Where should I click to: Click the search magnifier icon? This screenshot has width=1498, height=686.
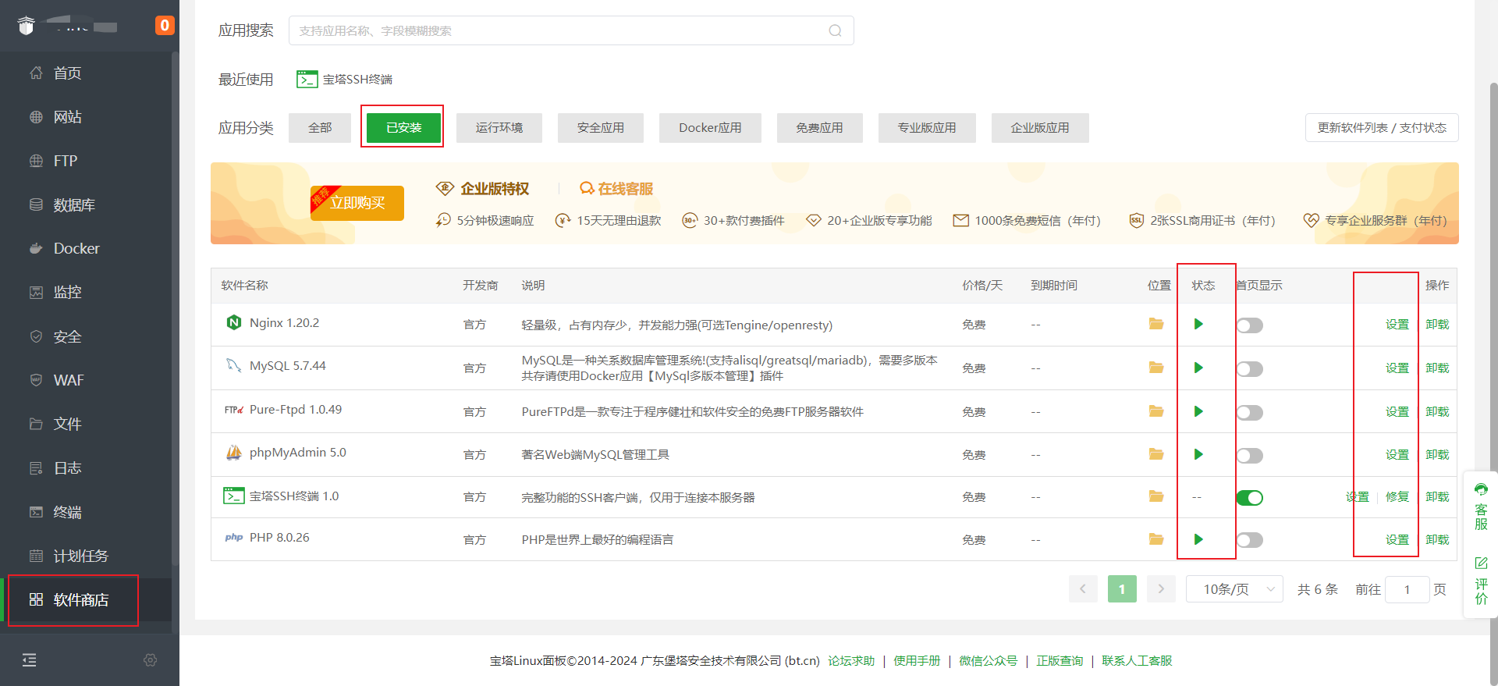835,31
